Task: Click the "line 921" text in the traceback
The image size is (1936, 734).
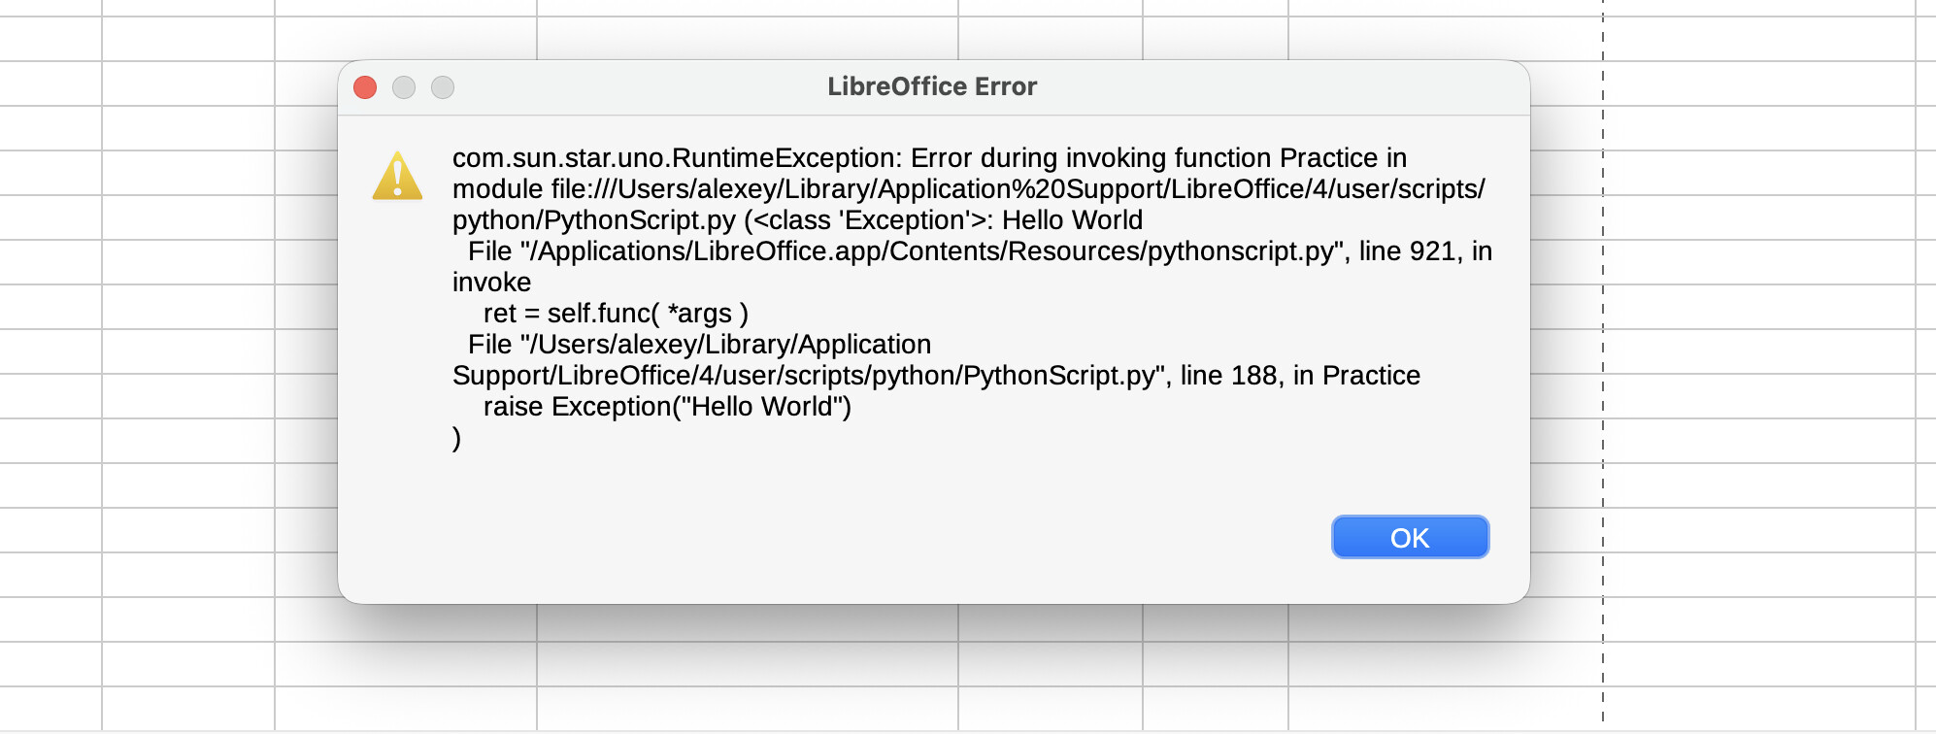Action: (1406, 251)
